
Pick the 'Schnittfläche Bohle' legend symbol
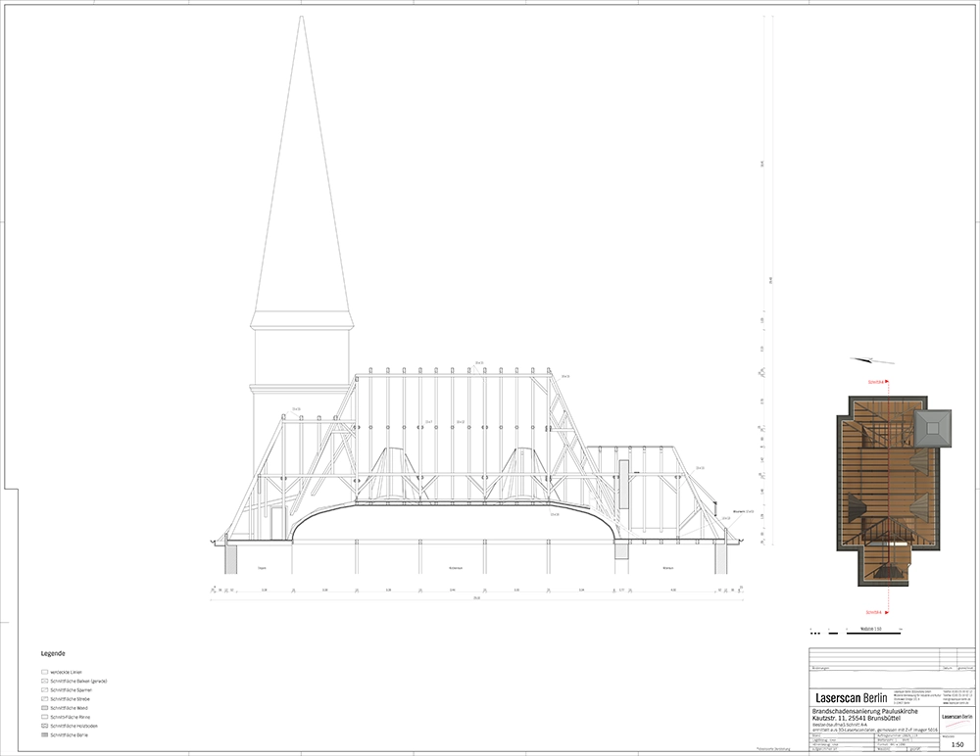[x=44, y=733]
